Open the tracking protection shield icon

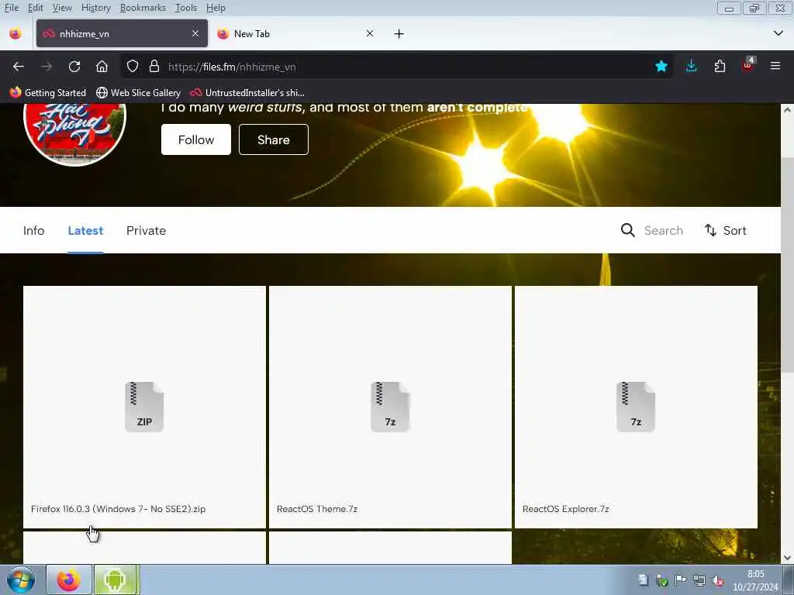point(133,67)
